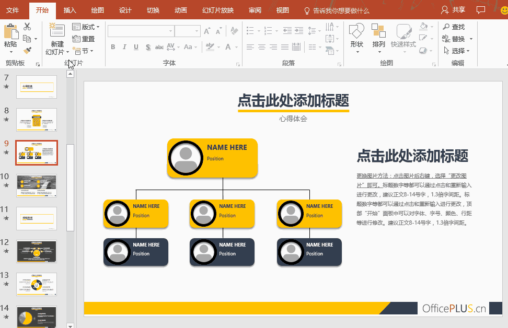The image size is (508, 328).
Task: Toggle Justify paragraph alignment
Action: (x=285, y=48)
